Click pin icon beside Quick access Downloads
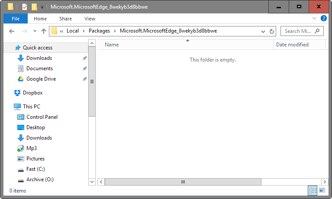The height and width of the screenshot is (199, 332). (x=85, y=58)
